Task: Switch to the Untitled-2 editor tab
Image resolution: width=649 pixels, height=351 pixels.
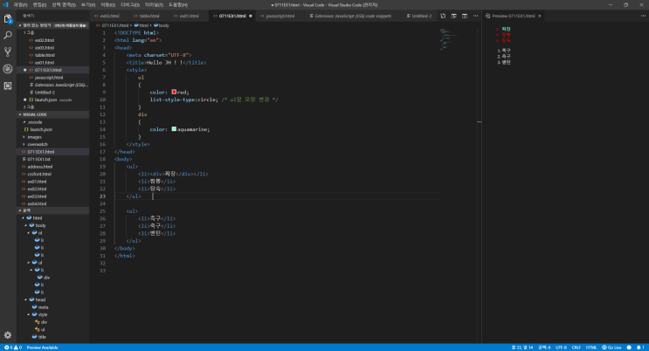Action: [x=418, y=16]
